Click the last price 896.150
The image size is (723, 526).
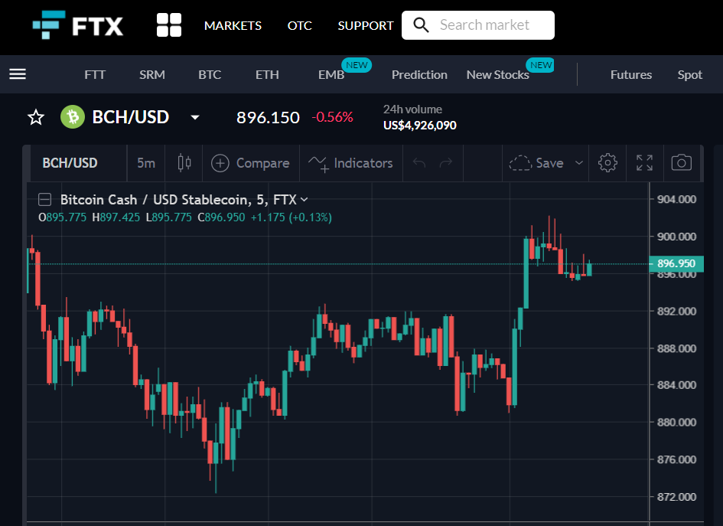(268, 117)
